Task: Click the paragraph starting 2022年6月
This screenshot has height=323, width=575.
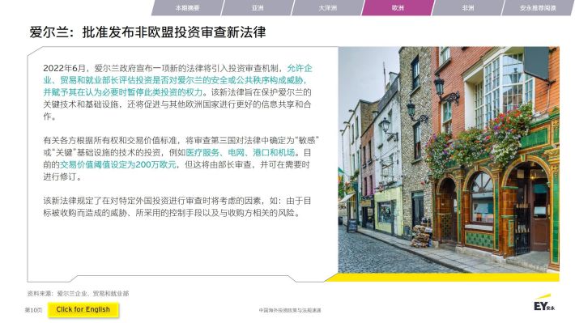Action: click(177, 92)
